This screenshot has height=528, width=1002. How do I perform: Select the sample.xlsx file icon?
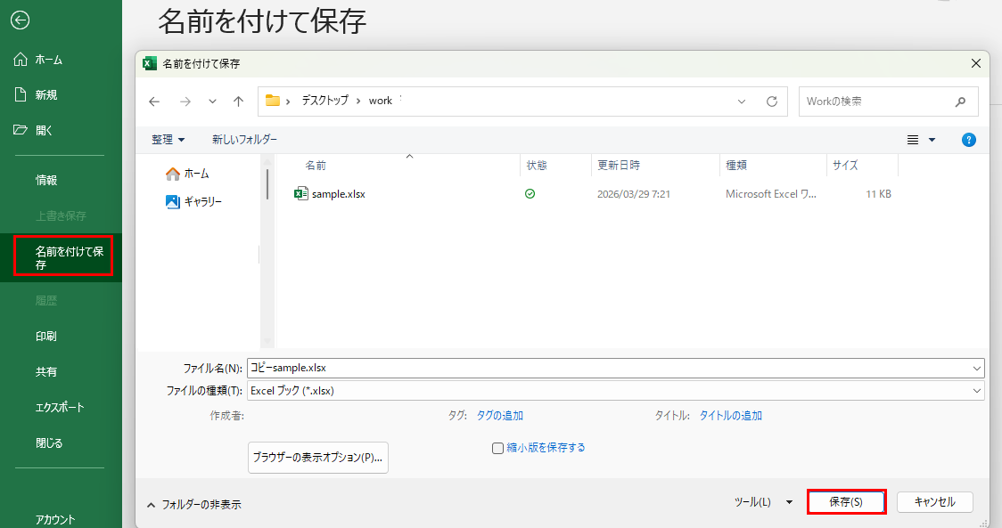coord(301,194)
